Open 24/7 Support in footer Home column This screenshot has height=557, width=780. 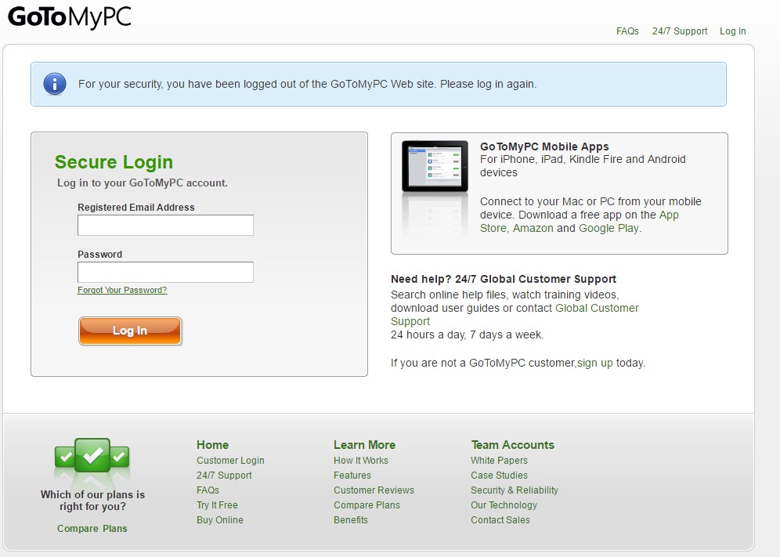(x=224, y=476)
